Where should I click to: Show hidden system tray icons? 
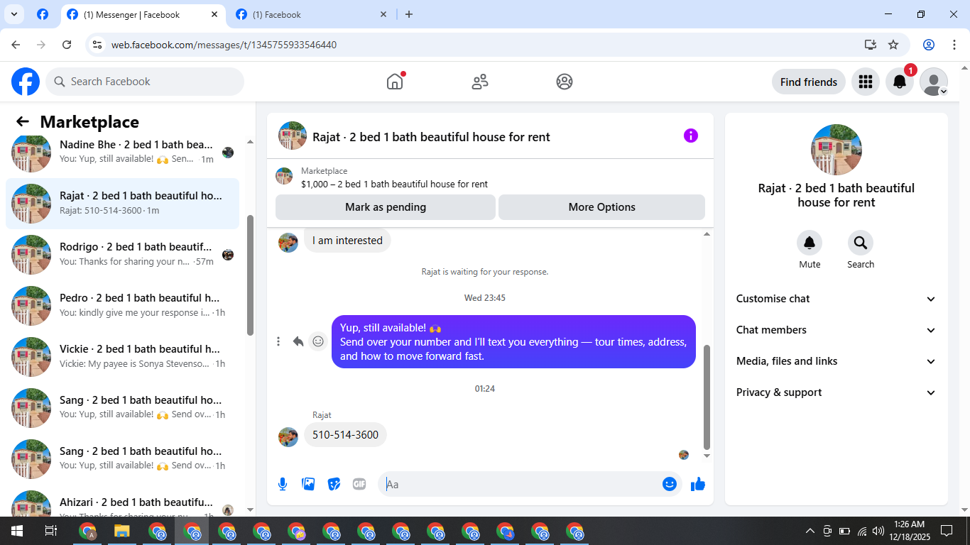coord(810,531)
